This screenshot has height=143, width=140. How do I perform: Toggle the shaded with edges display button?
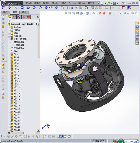click(61, 137)
